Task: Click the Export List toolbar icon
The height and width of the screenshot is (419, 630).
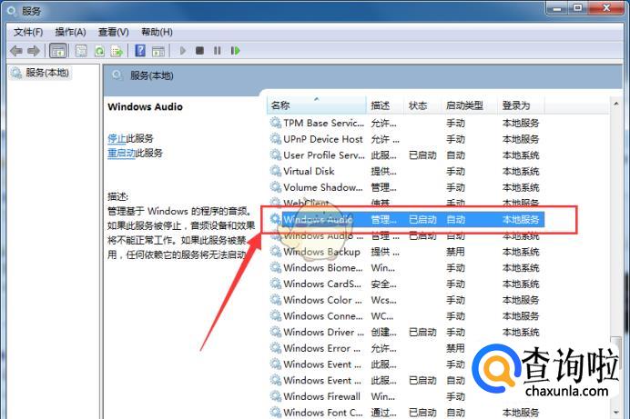Action: point(117,51)
